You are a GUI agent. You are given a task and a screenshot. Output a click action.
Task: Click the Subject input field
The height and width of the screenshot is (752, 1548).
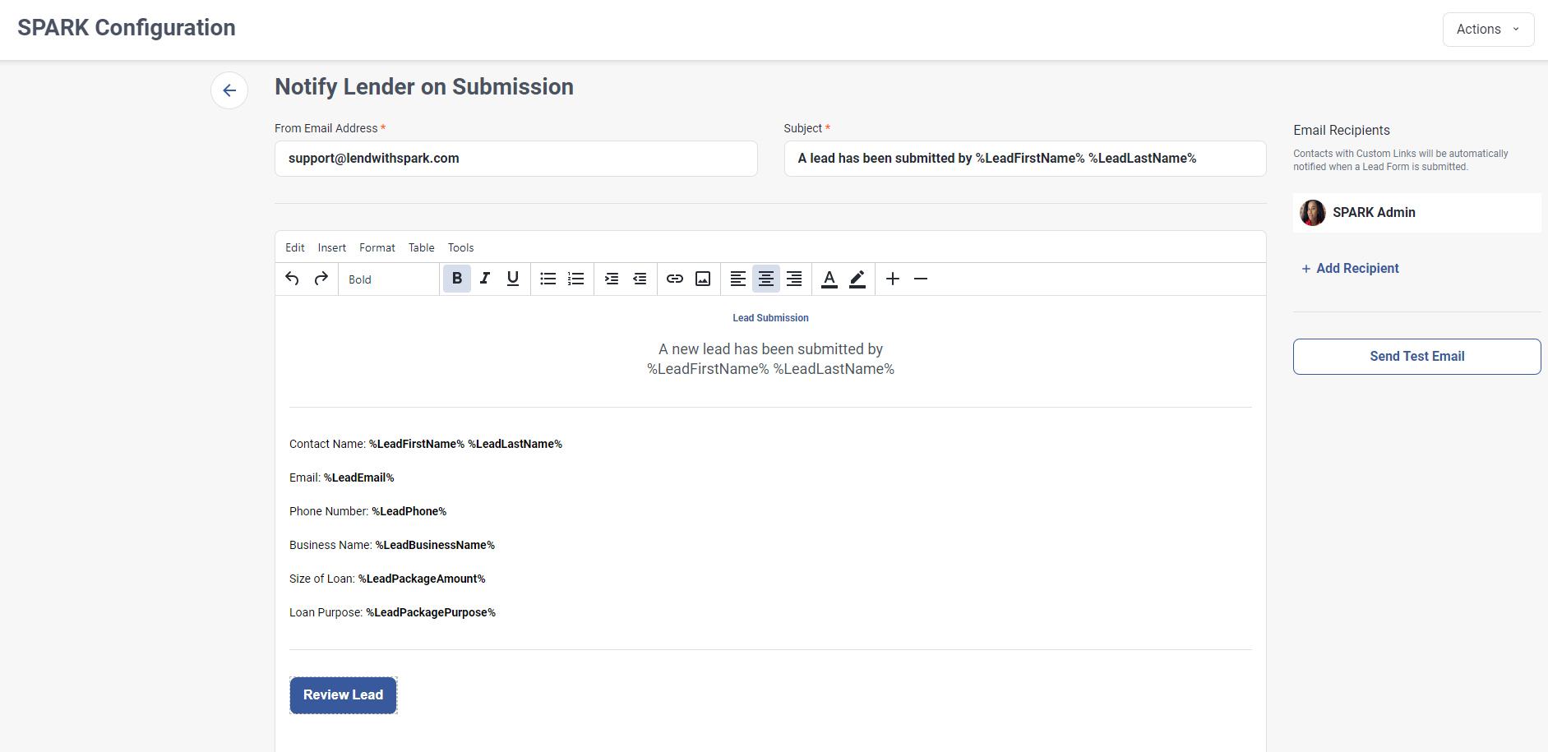click(x=1025, y=159)
